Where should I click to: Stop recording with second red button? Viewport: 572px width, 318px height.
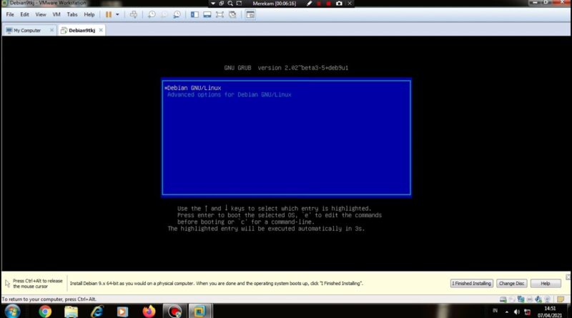328,4
